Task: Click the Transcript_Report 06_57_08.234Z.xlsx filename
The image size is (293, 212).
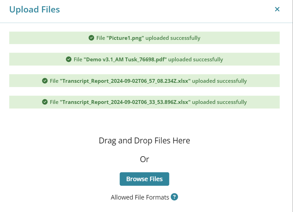Action: click(x=125, y=81)
